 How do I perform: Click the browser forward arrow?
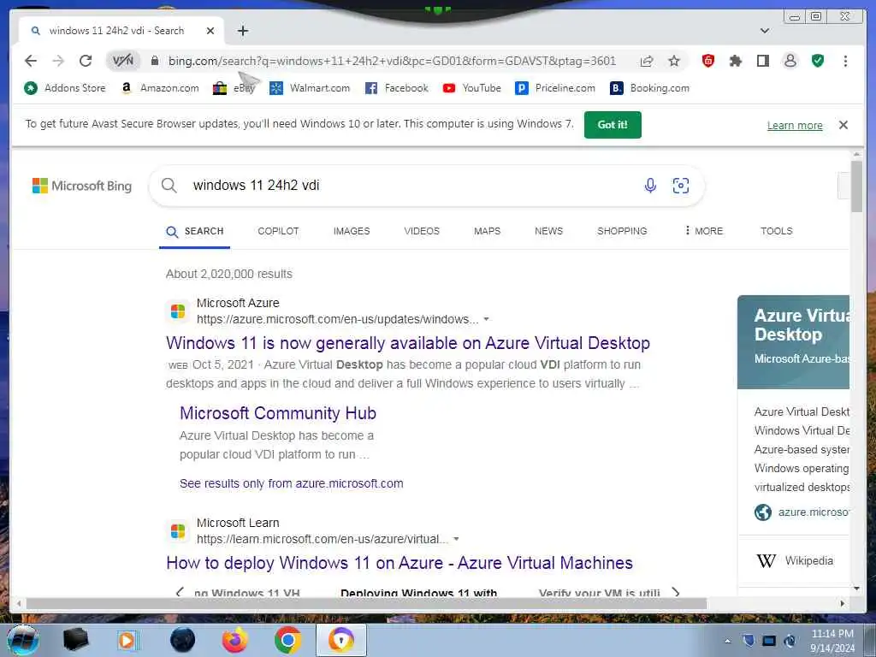click(58, 61)
